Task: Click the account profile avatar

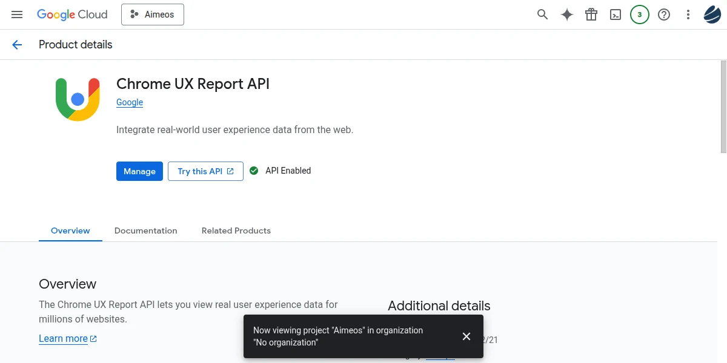Action: pos(712,15)
